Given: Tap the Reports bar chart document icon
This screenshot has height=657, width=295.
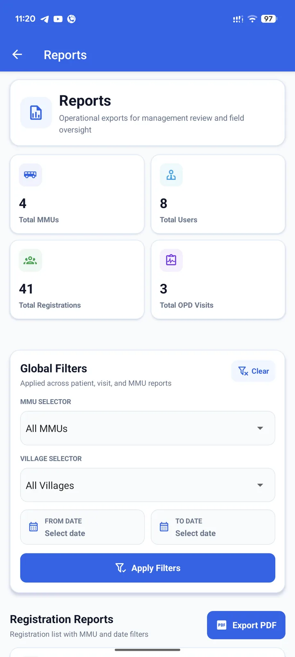Looking at the screenshot, I should coord(36,113).
